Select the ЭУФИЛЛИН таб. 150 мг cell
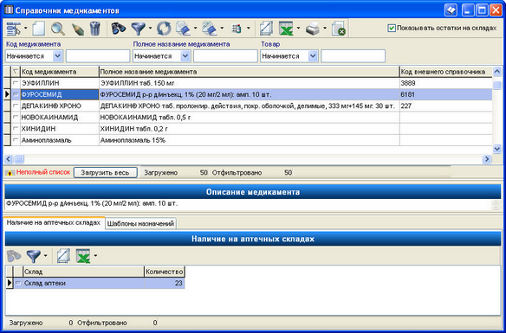506x333 pixels. pyautogui.click(x=250, y=83)
